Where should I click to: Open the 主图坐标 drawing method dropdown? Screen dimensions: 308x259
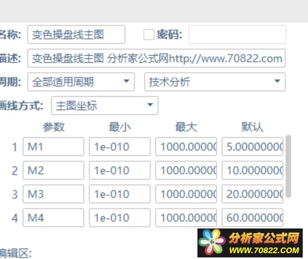[x=104, y=105]
